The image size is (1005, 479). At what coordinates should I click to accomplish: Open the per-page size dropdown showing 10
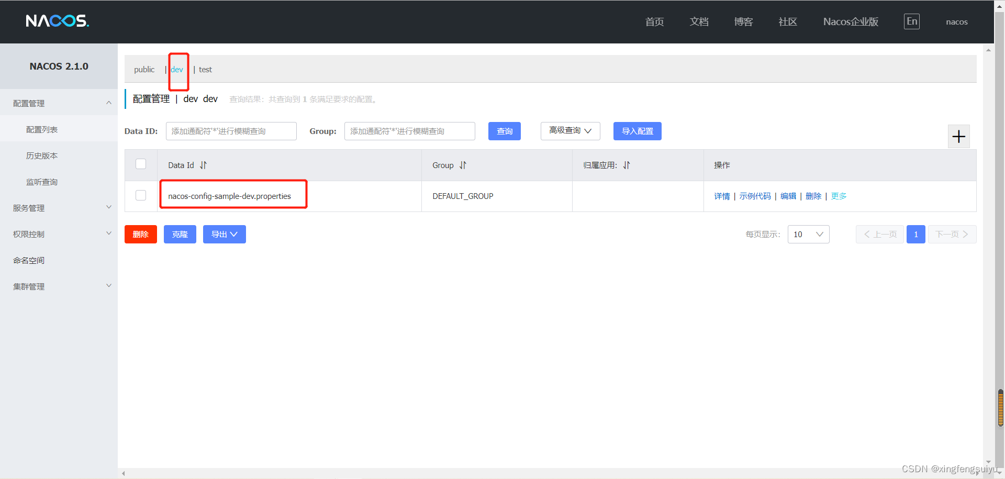pos(808,234)
